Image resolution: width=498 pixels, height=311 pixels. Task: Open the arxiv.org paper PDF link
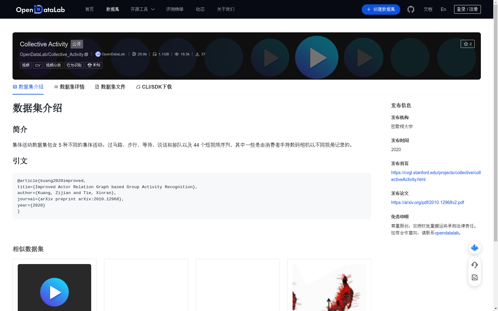tap(427, 202)
